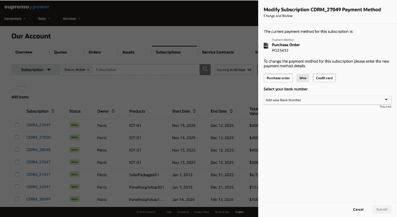Click the 400 items count text
Screen dimensions: 397x217
click(x=20, y=97)
